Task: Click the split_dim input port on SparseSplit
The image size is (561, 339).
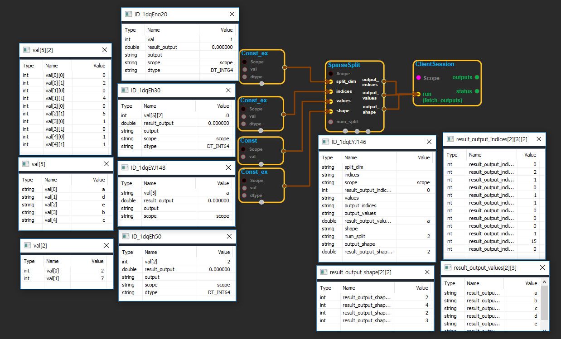Action: [331, 81]
